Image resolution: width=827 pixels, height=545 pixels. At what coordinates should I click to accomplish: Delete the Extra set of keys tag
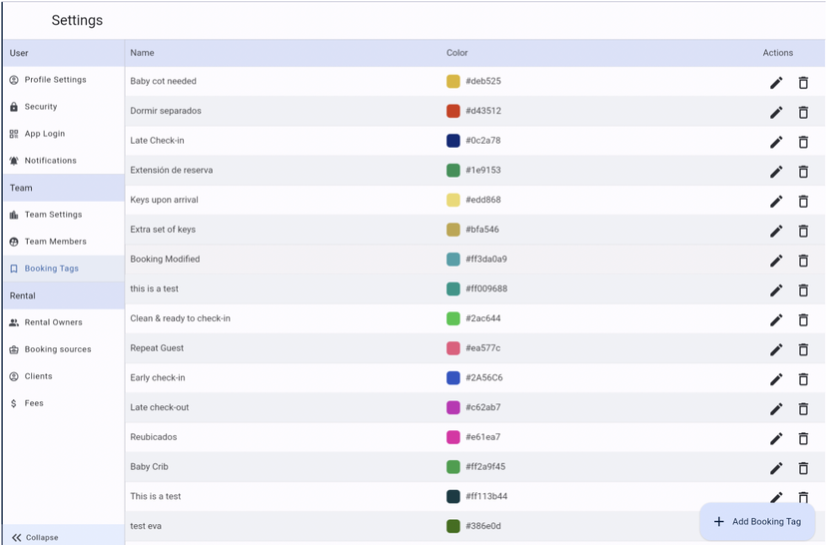point(803,231)
